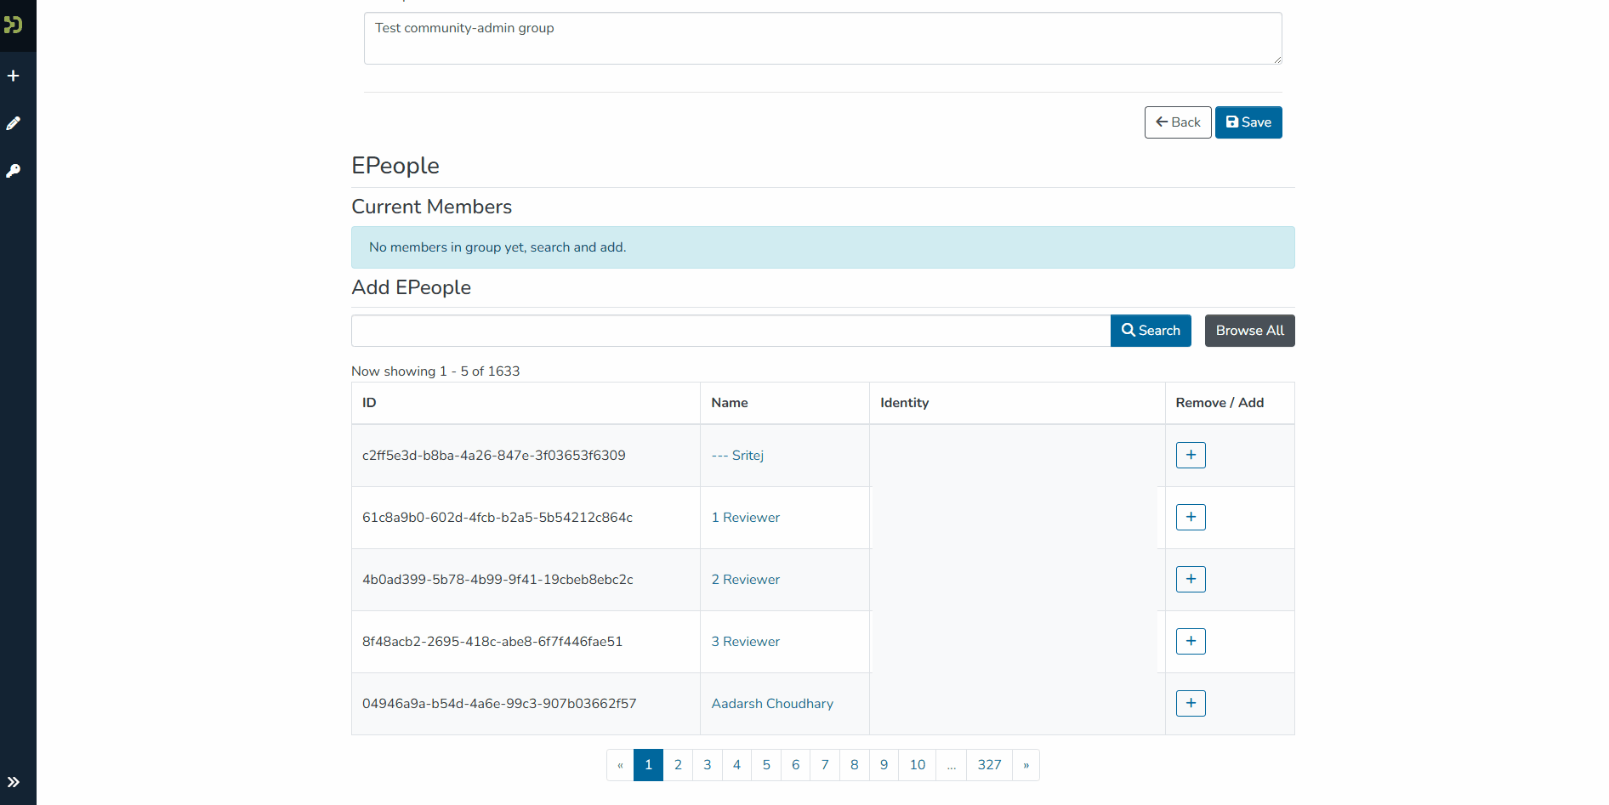Open the Access Control key menu
Viewport: 1609px width, 805px height.
point(14,171)
